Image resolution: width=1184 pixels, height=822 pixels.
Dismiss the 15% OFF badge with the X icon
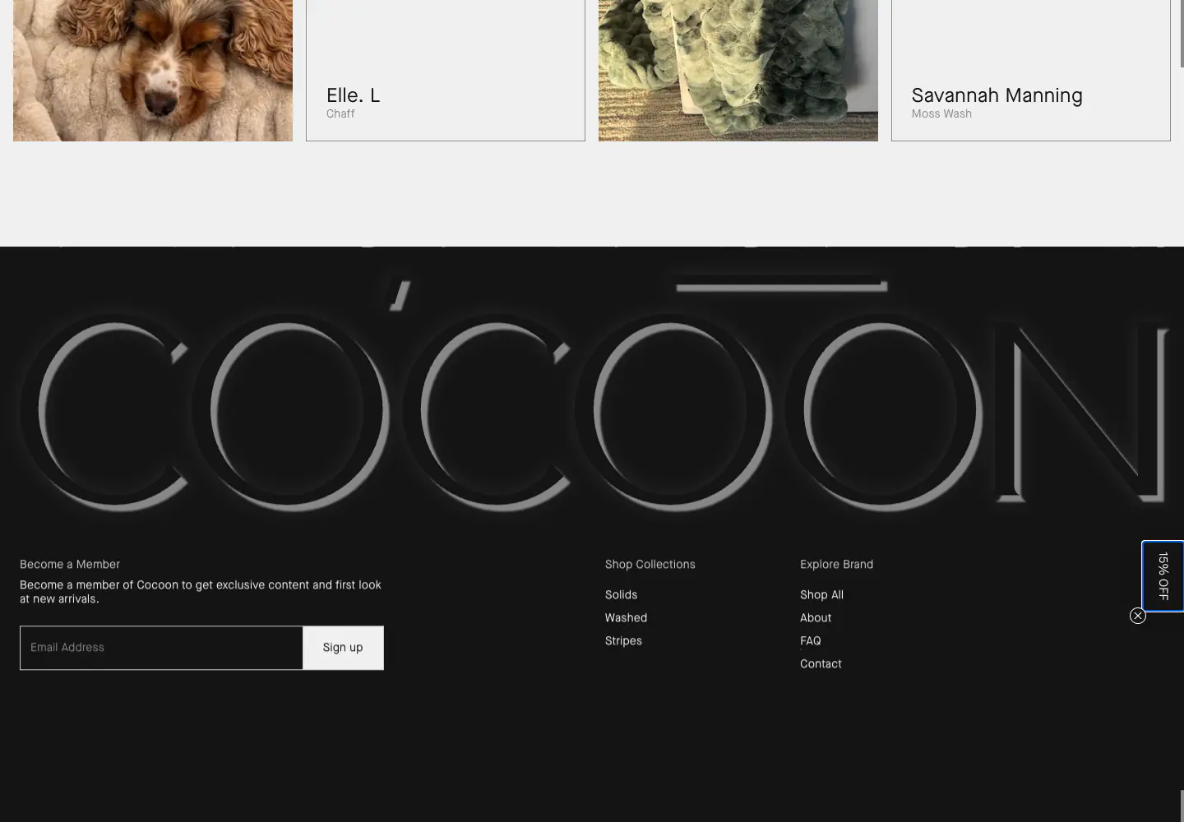pyautogui.click(x=1138, y=616)
